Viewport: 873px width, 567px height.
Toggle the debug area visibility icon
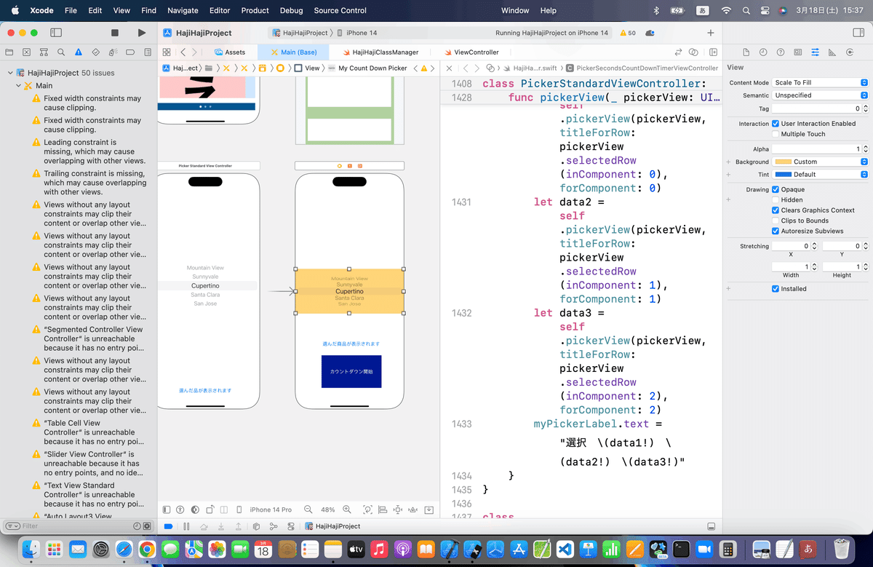711,526
